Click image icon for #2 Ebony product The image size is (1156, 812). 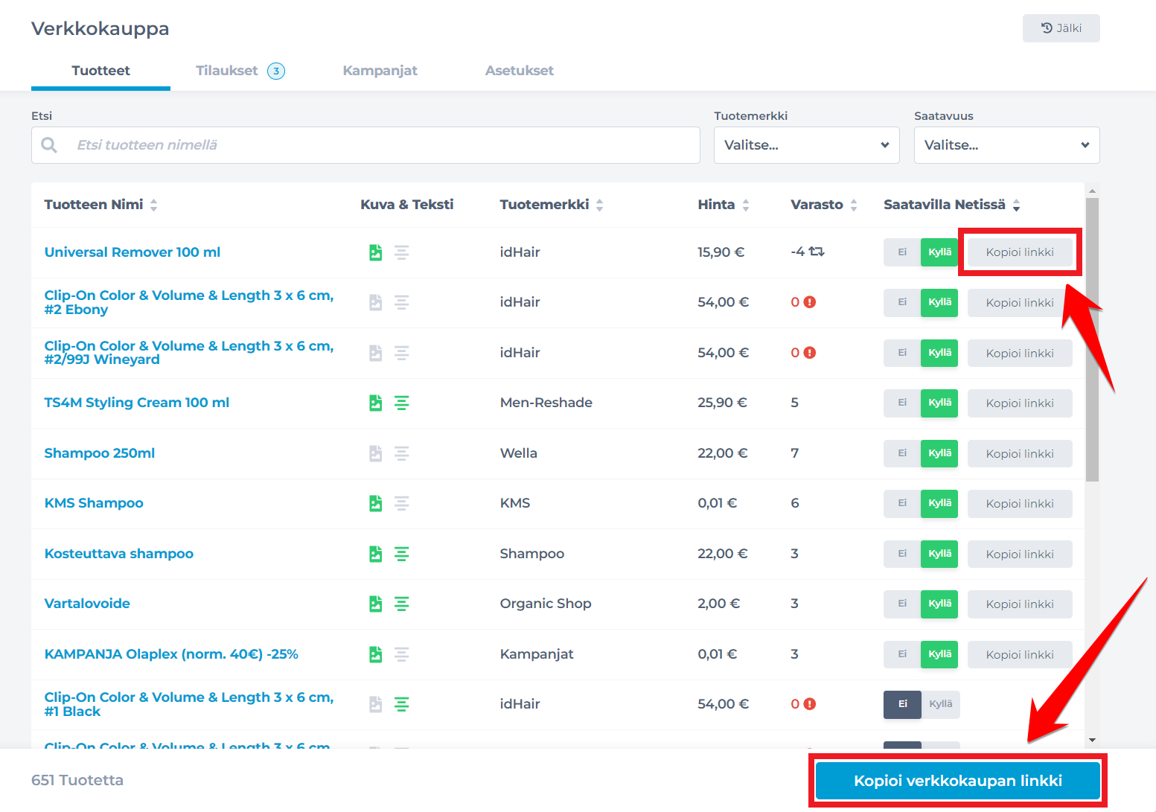coord(376,302)
